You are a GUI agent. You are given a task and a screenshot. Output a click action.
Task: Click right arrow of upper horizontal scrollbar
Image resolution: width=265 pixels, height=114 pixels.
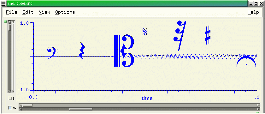pos(258,105)
